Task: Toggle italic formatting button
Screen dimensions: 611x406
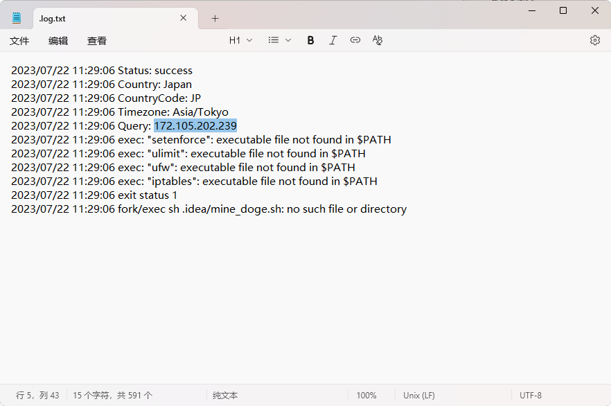Action: [x=333, y=40]
